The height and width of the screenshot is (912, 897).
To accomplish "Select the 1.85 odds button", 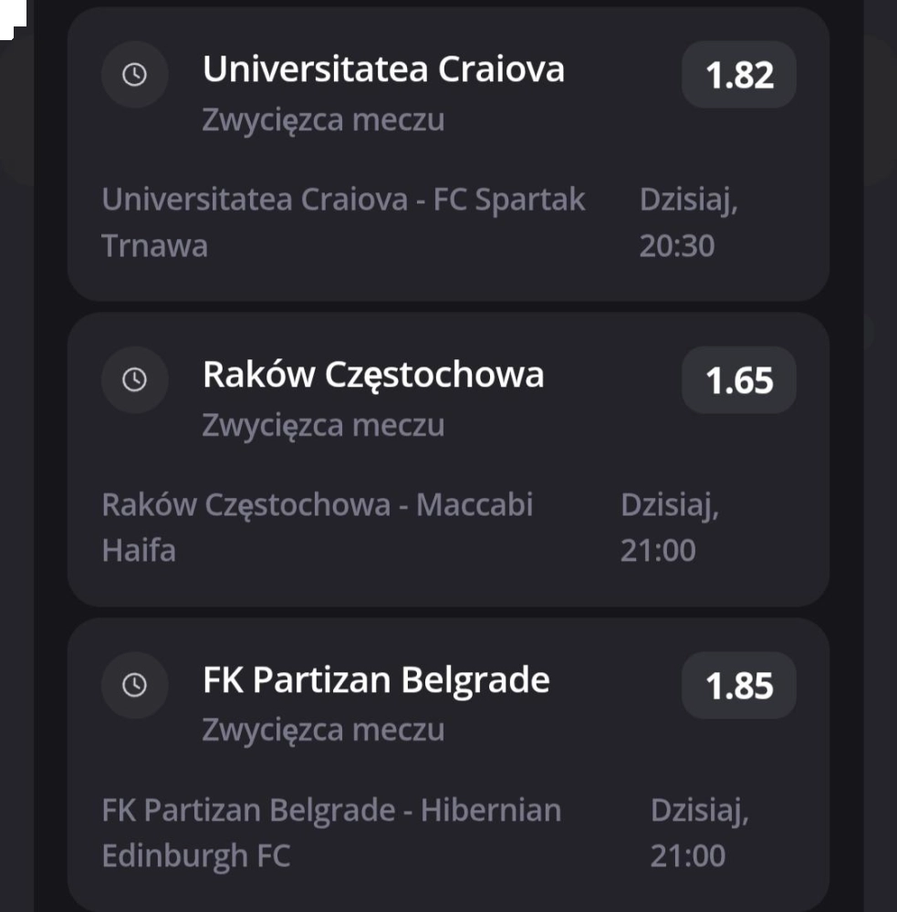I will (x=738, y=685).
